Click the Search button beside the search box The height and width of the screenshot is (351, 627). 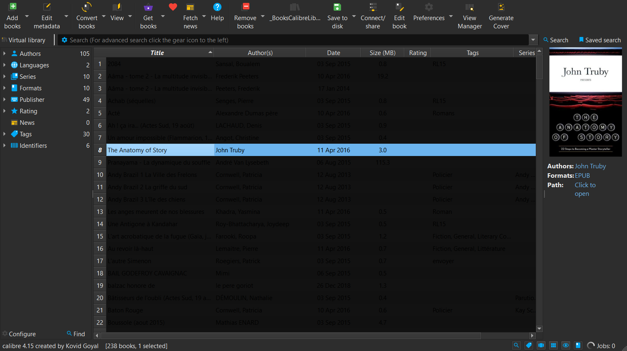point(556,40)
